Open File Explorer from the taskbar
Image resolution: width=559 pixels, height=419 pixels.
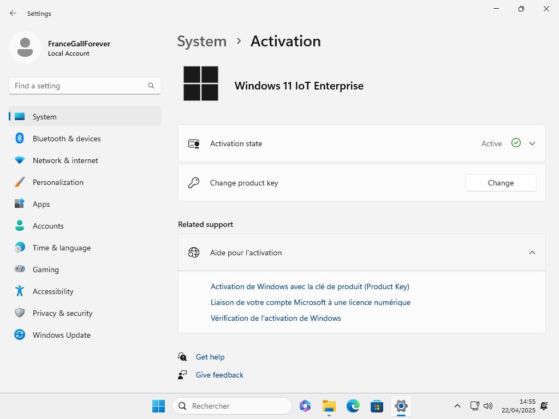click(x=329, y=406)
